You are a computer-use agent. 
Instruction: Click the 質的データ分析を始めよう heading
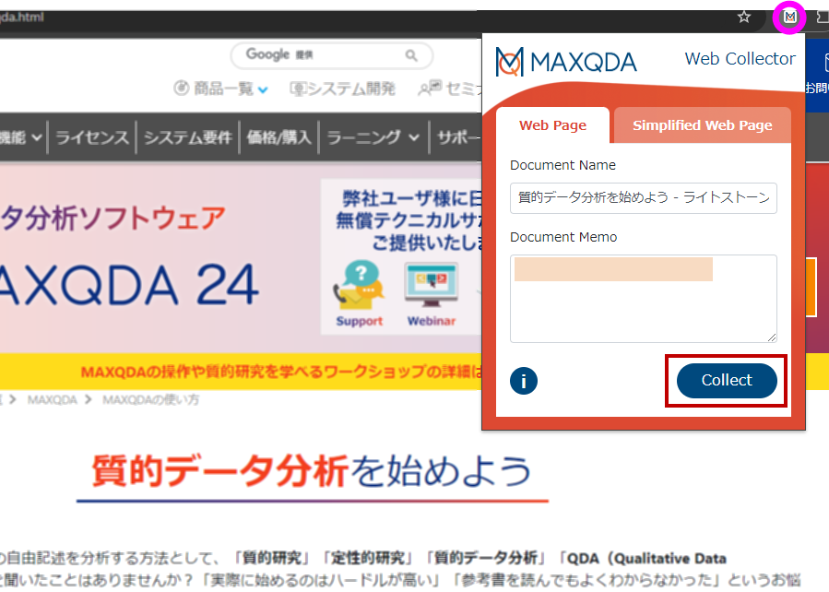point(312,470)
